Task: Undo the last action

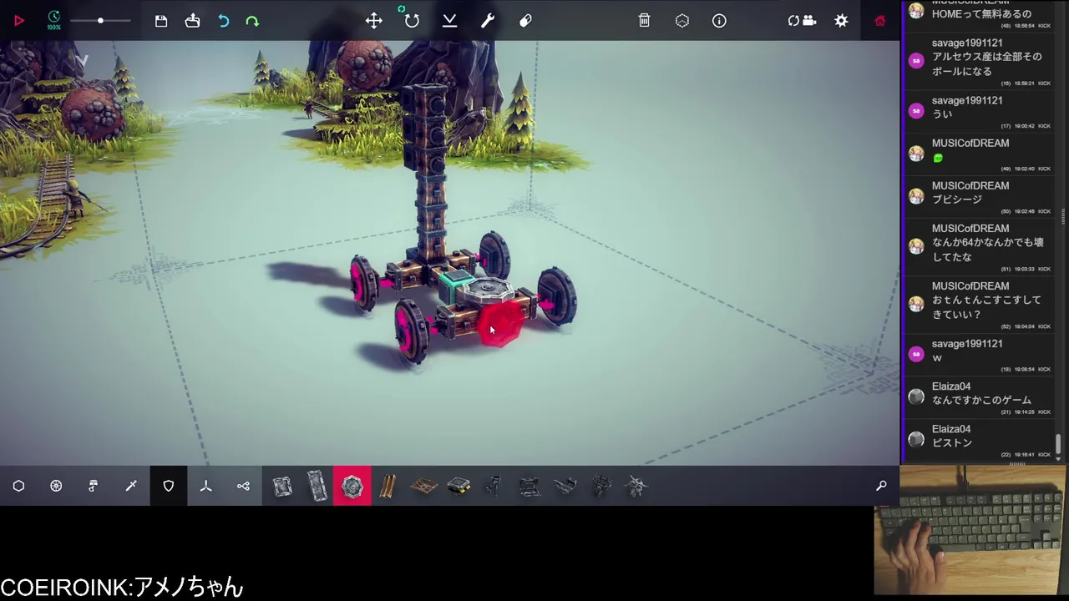Action: click(224, 21)
